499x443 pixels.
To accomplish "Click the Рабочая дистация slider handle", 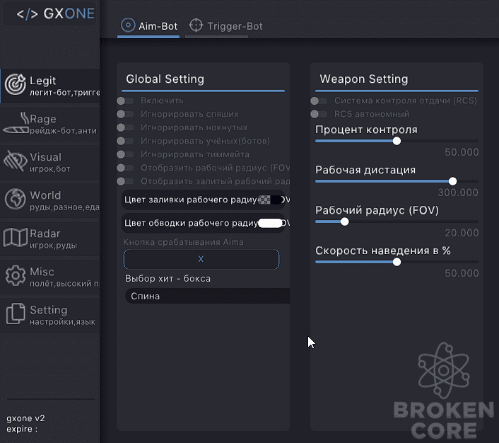I will [x=452, y=181].
